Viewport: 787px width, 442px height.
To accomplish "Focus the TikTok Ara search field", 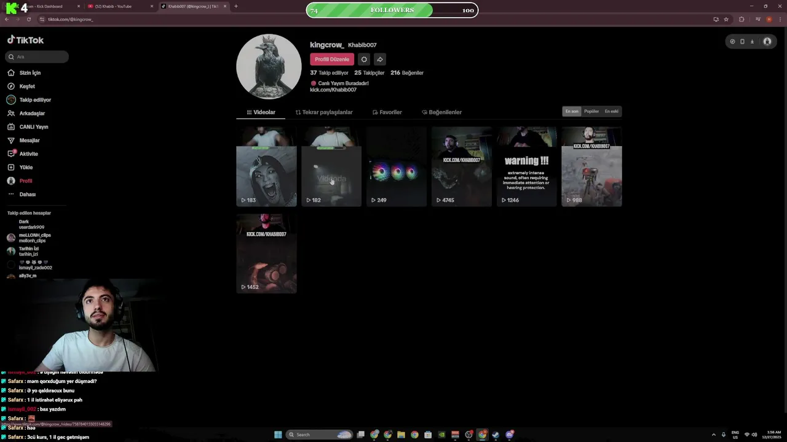I will [x=38, y=56].
